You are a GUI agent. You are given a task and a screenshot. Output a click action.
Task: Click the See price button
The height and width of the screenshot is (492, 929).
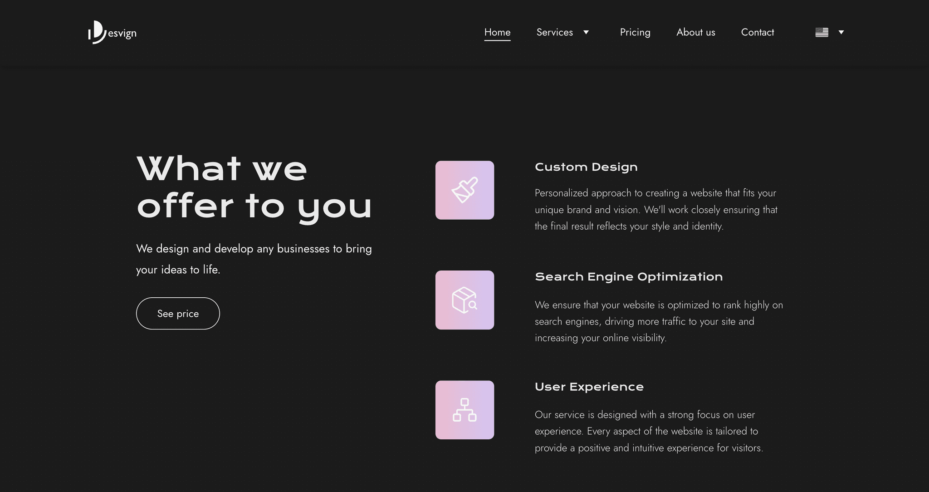(x=177, y=313)
